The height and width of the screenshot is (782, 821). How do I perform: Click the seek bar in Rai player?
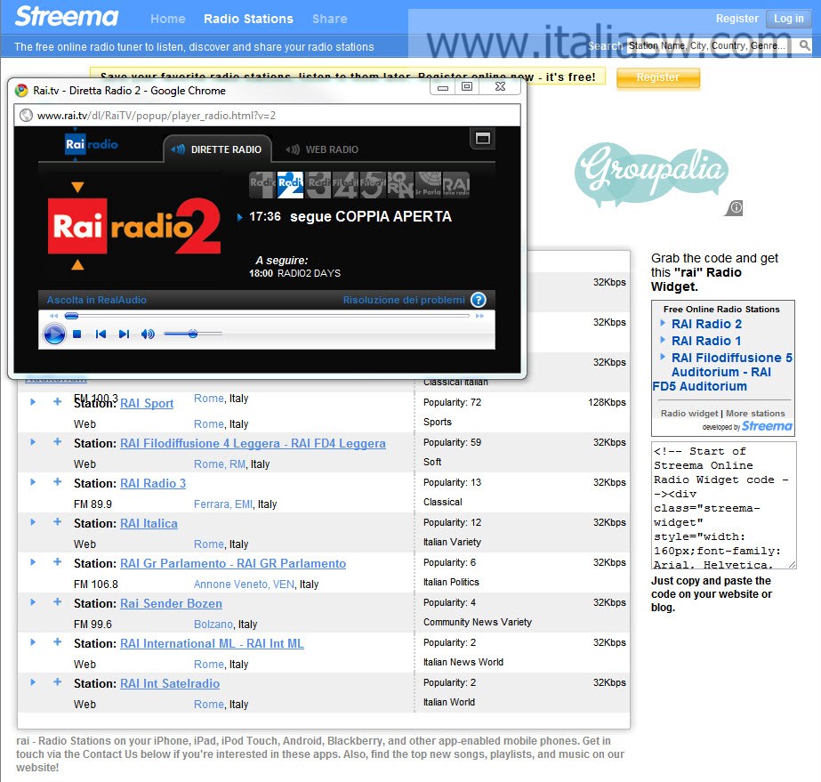pyautogui.click(x=267, y=316)
